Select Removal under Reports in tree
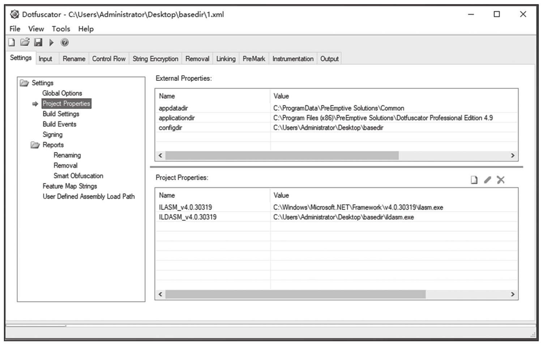This screenshot has width=543, height=345. (x=65, y=165)
